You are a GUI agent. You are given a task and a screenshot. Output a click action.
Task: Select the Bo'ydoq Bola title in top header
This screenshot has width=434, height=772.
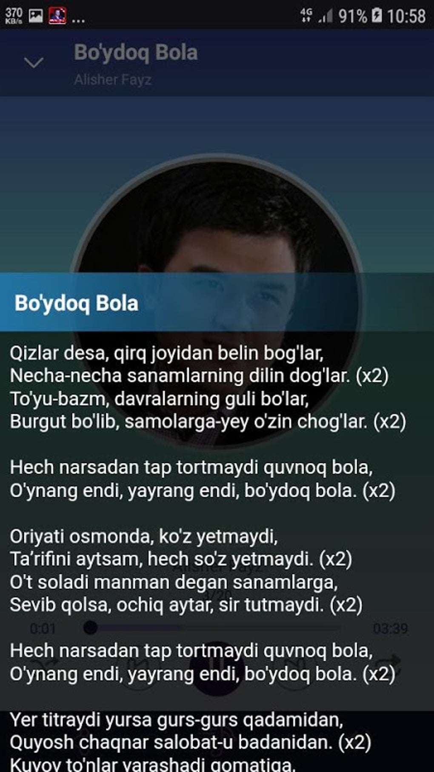click(136, 53)
